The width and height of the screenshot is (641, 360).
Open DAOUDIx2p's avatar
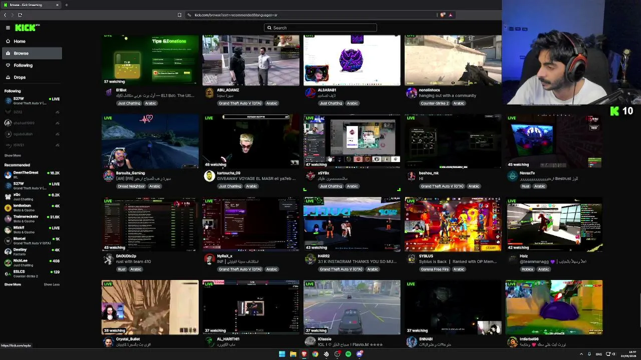109,258
